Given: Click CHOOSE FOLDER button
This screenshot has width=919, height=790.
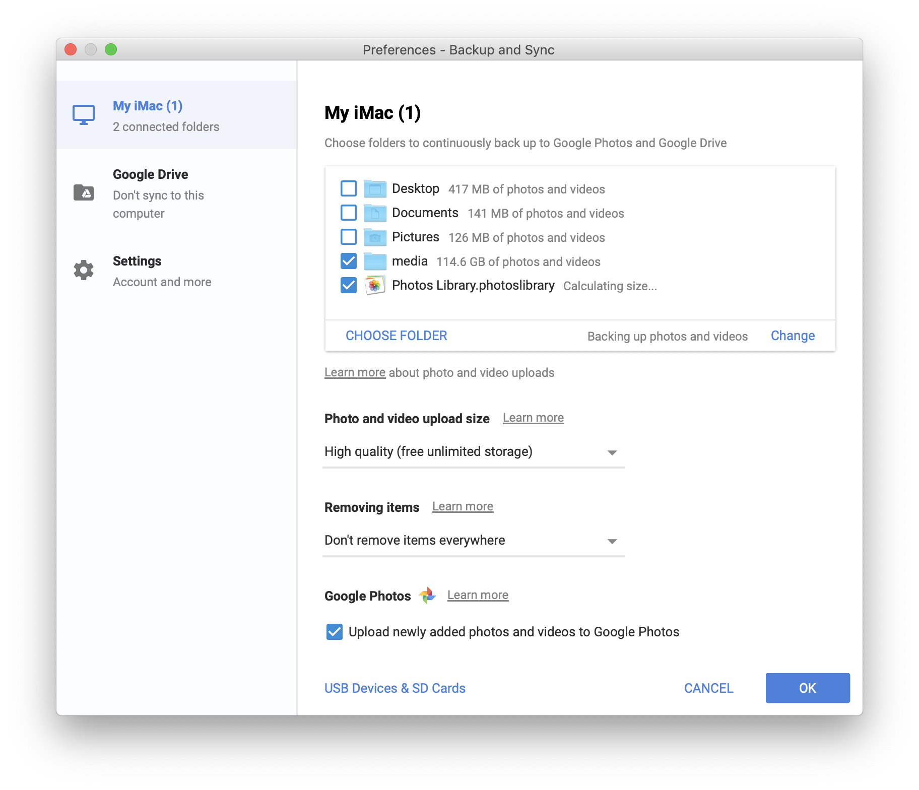Looking at the screenshot, I should tap(397, 336).
